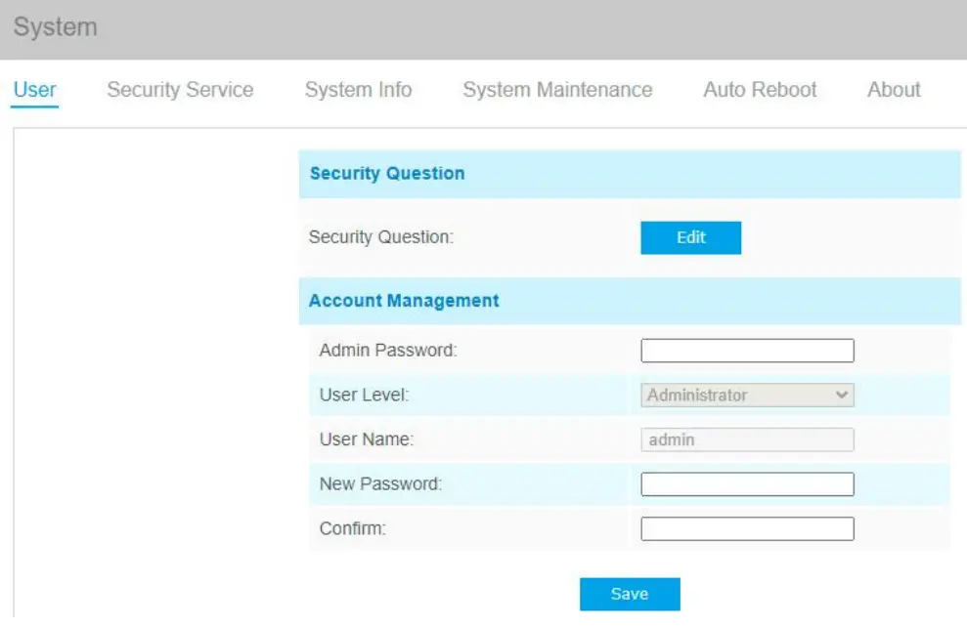Open the Auto Reboot tab

pos(760,90)
